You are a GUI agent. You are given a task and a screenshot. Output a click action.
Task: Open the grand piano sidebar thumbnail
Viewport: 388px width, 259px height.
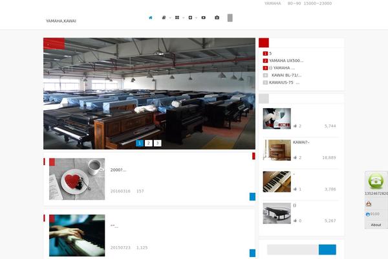(x=277, y=213)
